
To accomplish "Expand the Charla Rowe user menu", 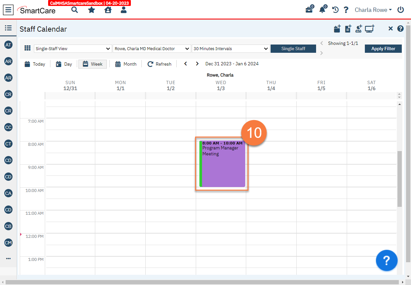I will [373, 10].
